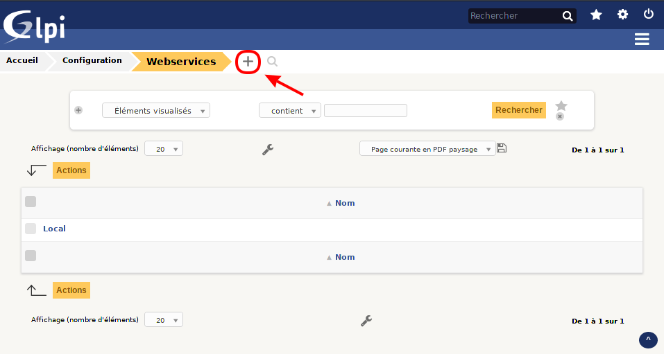Log out using the power icon
Screen dimensions: 664x354
pos(649,15)
